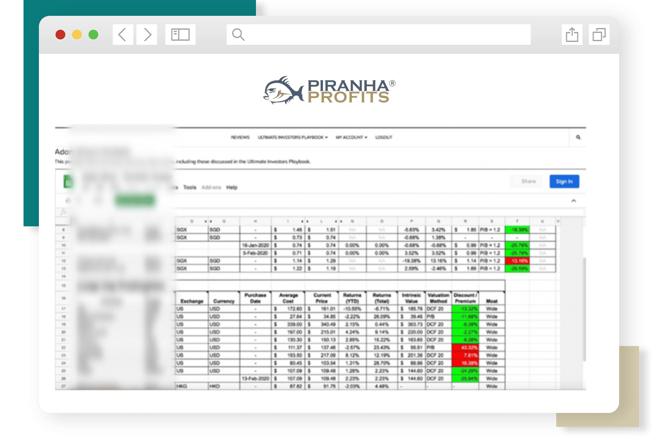Image resolution: width=658 pixels, height=445 pixels.
Task: Select the red 43.32% premium cell
Action: 465,347
